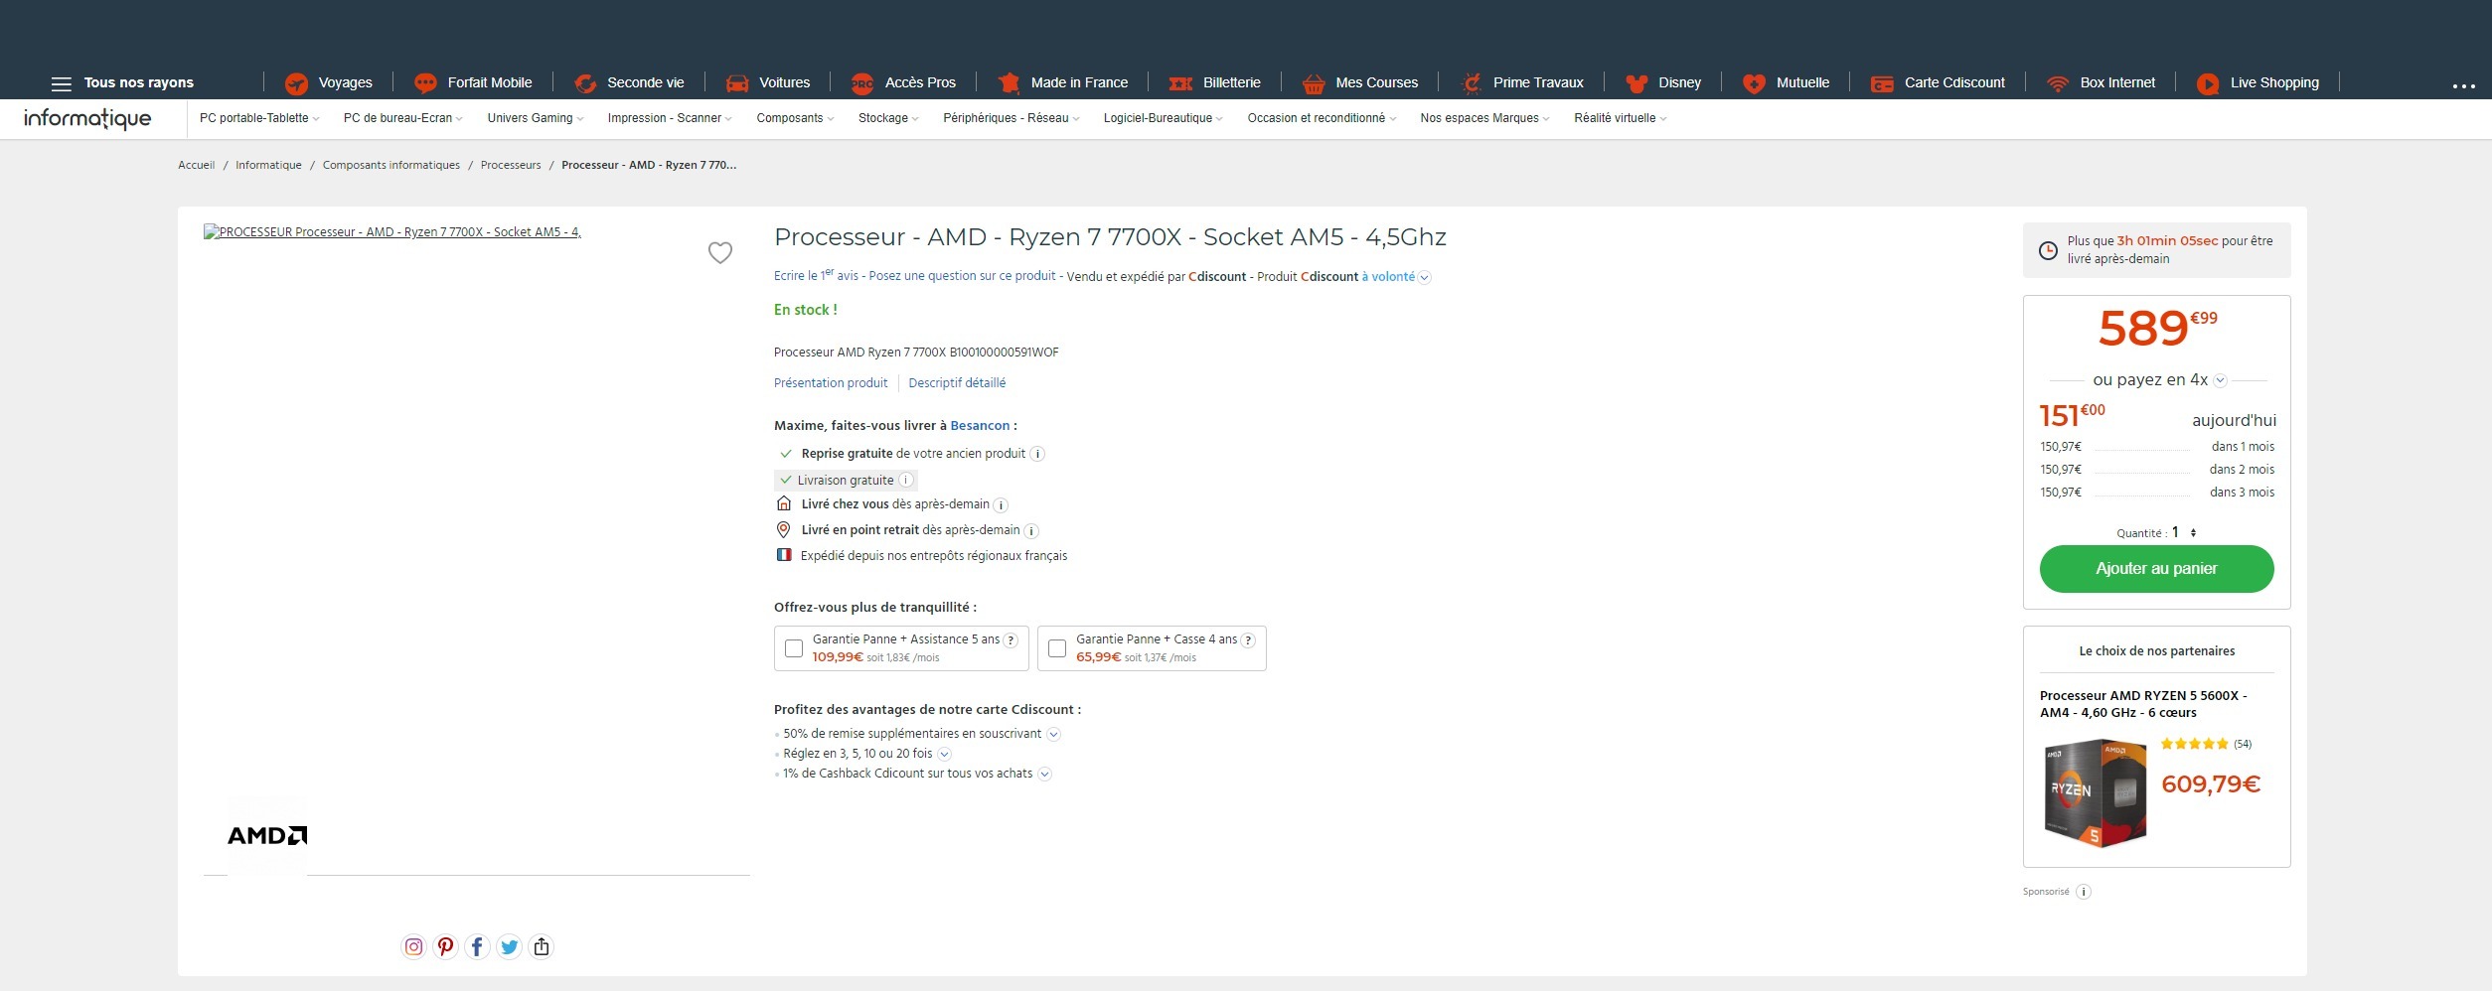Click Ajouter au panier button
Viewport: 2492px width, 991px height.
[2156, 569]
